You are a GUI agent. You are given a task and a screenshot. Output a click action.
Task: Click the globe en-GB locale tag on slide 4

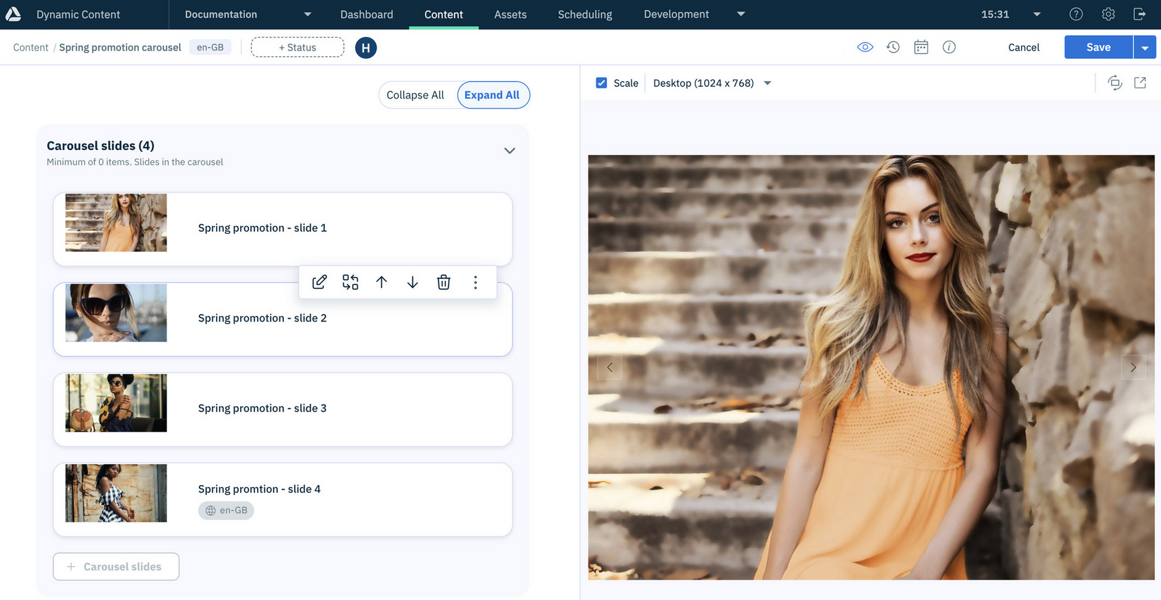226,510
